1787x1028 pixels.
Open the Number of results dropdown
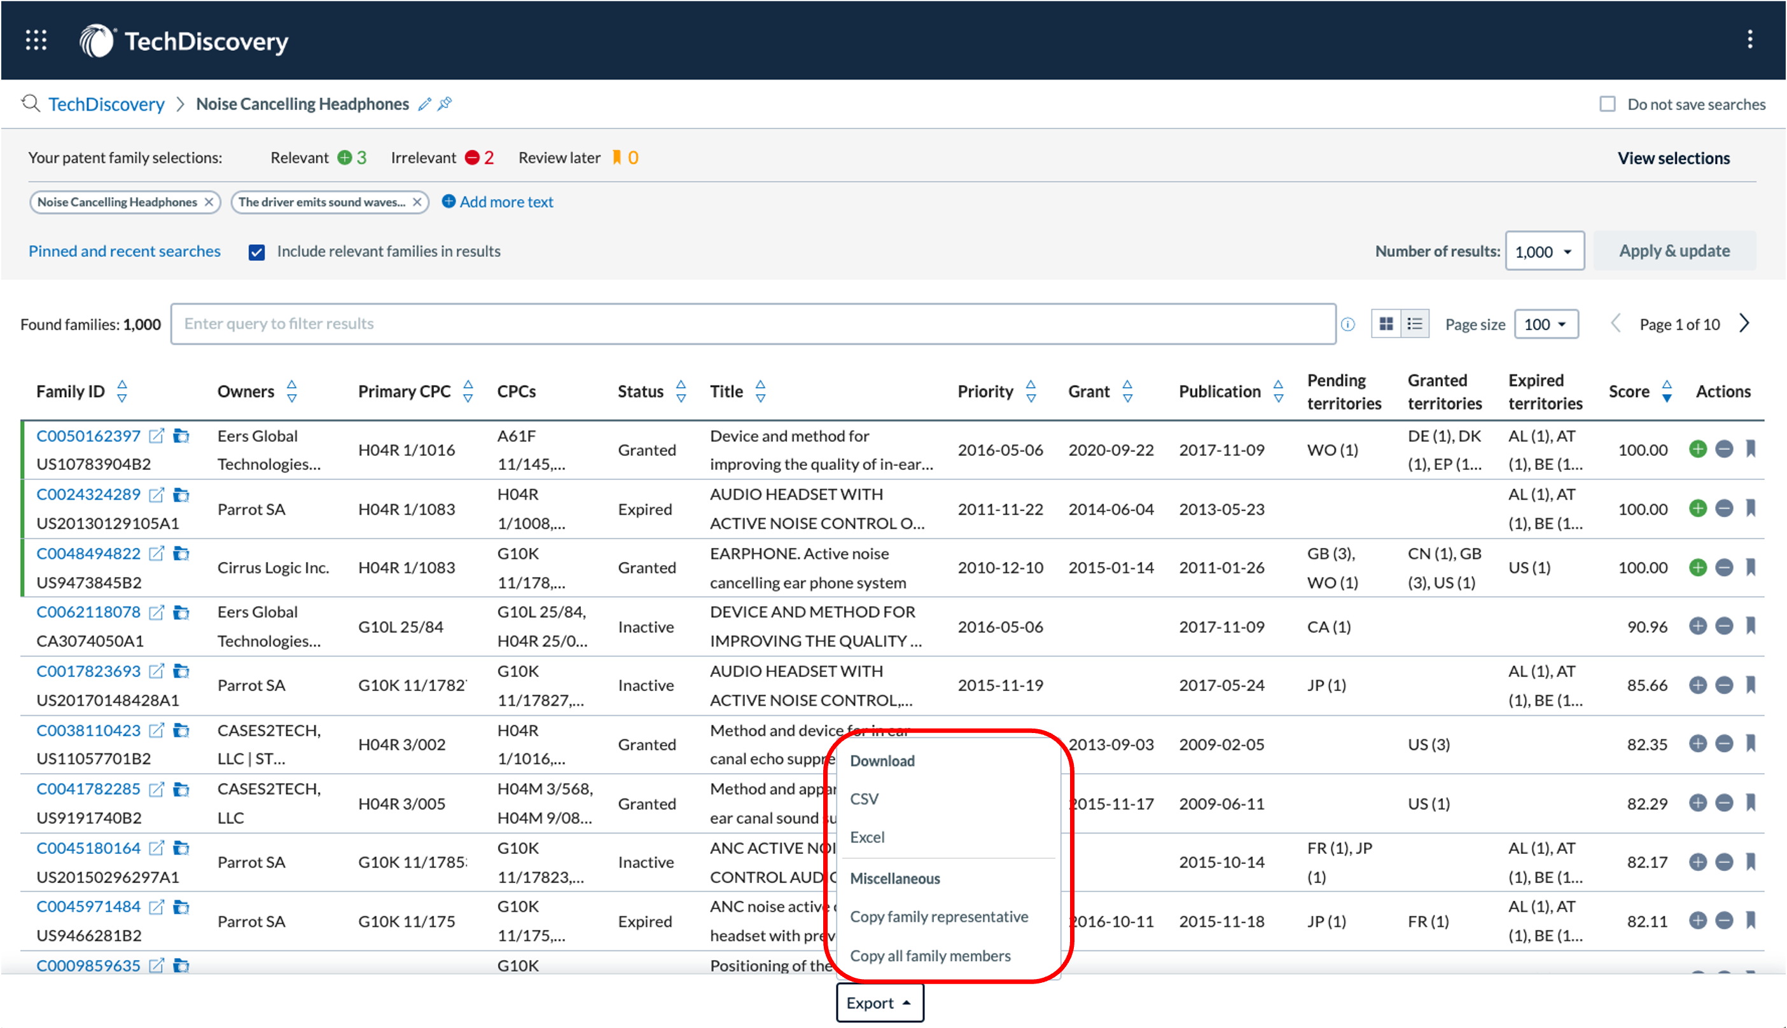point(1545,251)
